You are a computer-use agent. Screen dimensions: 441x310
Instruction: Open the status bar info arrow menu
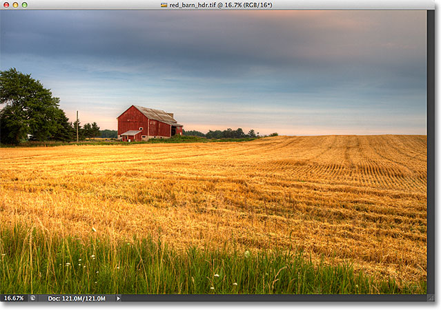pyautogui.click(x=119, y=298)
